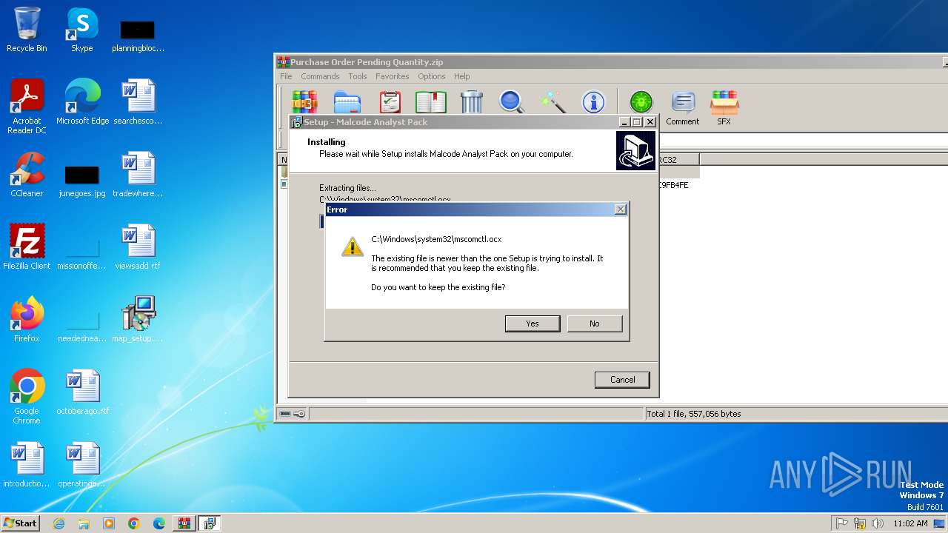This screenshot has height=533, width=948.
Task: Select octoberago.rtf desktop file
Action: tap(82, 392)
